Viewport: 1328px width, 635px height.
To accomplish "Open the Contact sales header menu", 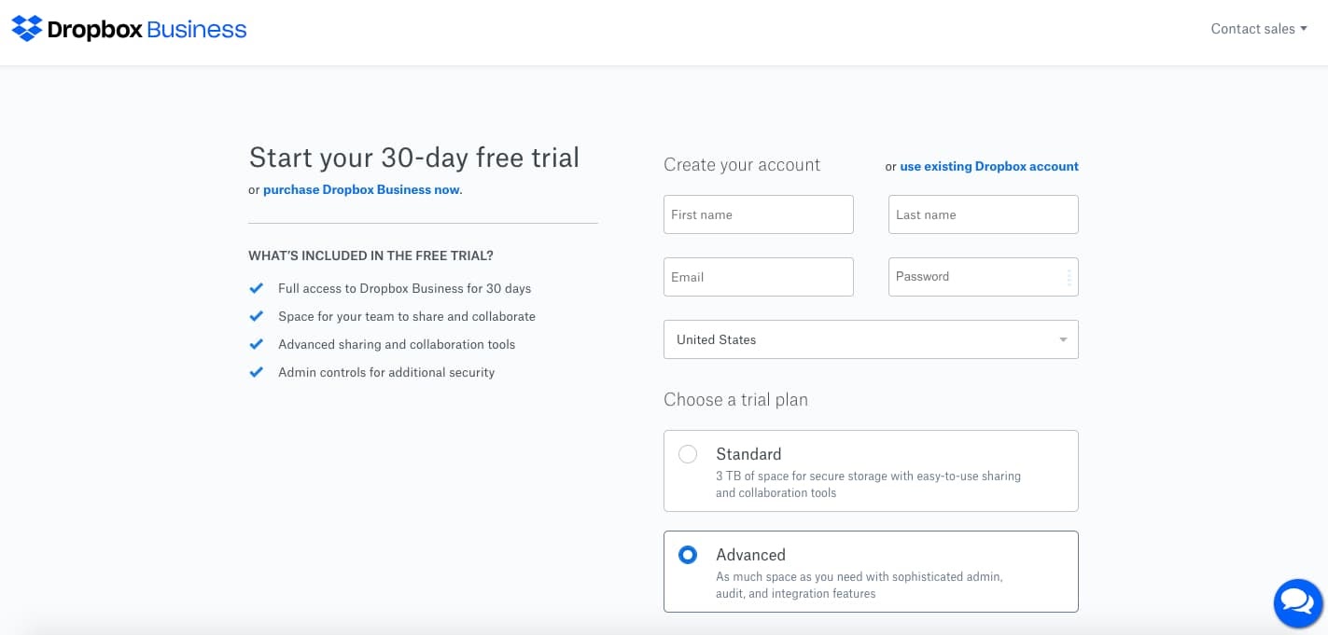I will click(1259, 29).
